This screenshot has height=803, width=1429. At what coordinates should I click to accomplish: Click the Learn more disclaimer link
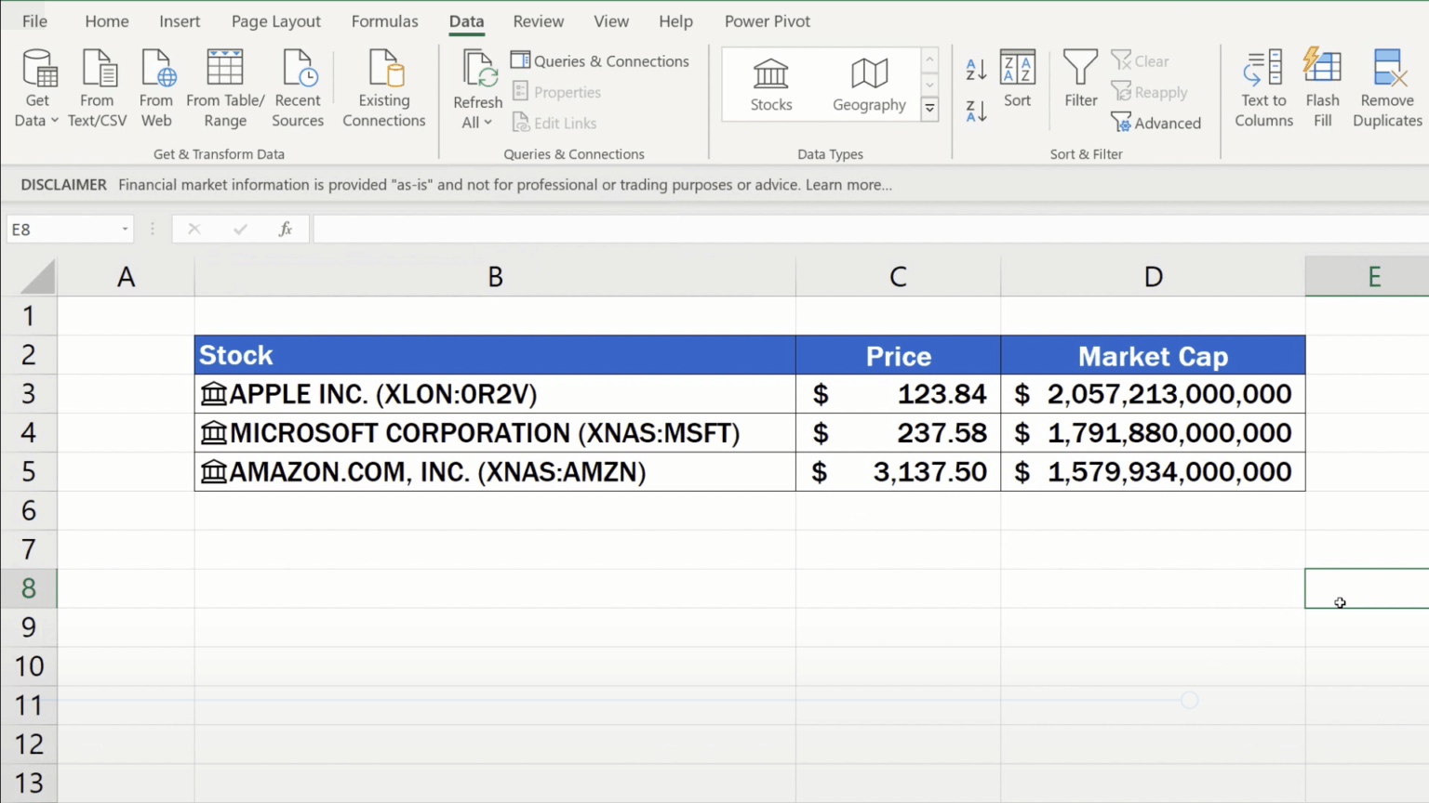pos(848,184)
